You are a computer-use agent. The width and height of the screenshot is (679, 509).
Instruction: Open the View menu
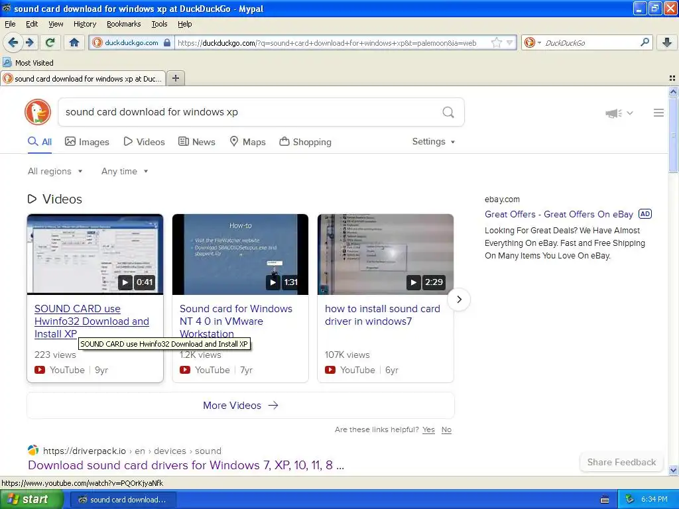(x=56, y=24)
